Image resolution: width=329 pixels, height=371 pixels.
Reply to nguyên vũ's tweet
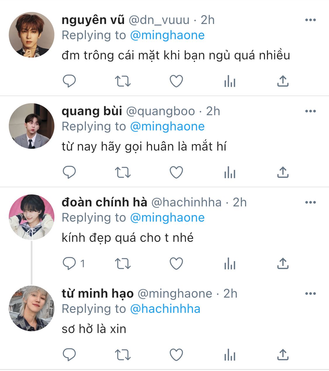click(x=69, y=81)
